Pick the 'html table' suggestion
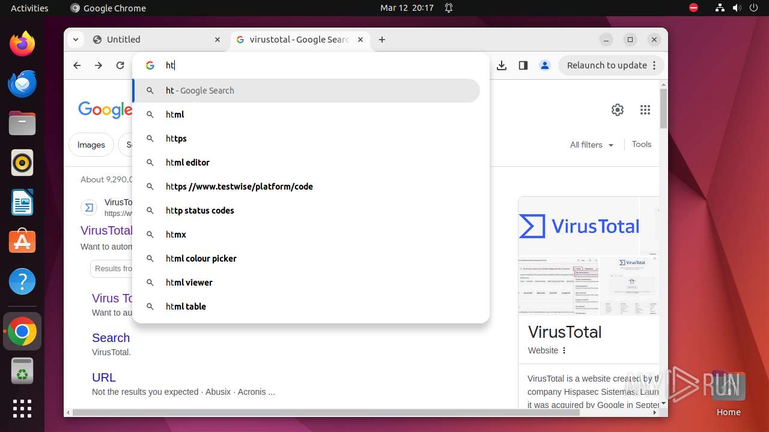The image size is (769, 432). 306,307
